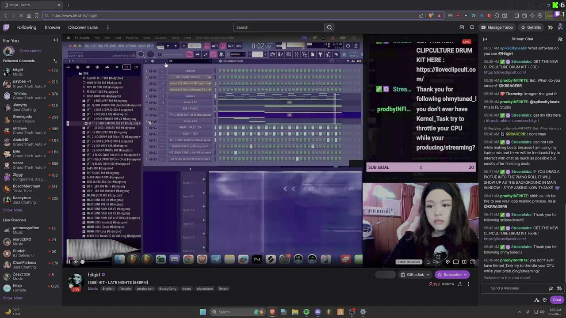Open the paybae +1 channel in sidebar
The height and width of the screenshot is (318, 566).
pyautogui.click(x=31, y=83)
